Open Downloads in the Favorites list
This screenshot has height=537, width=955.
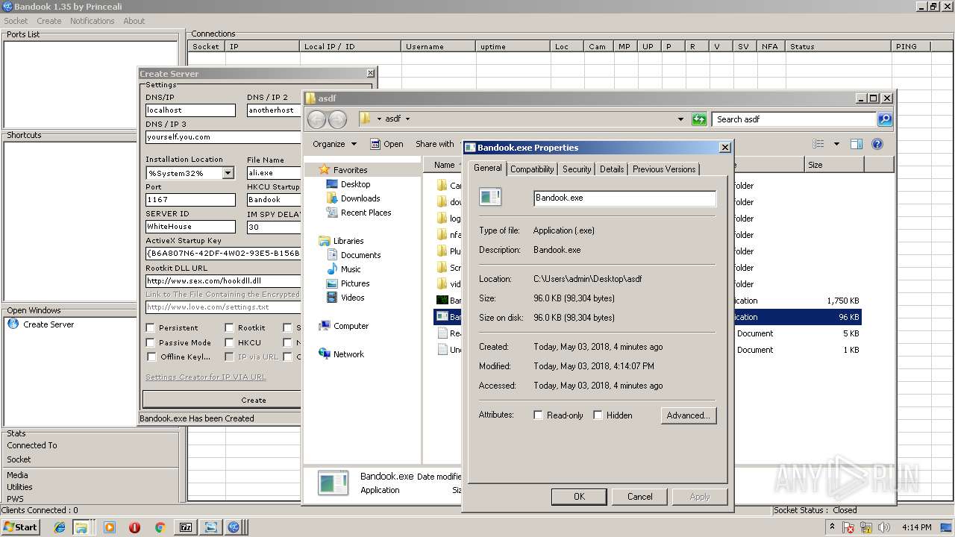(360, 198)
